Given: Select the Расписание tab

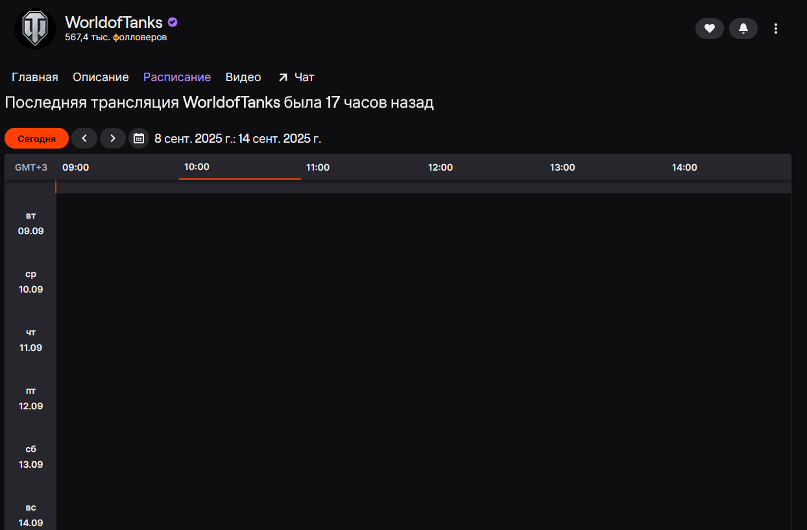Looking at the screenshot, I should 177,77.
